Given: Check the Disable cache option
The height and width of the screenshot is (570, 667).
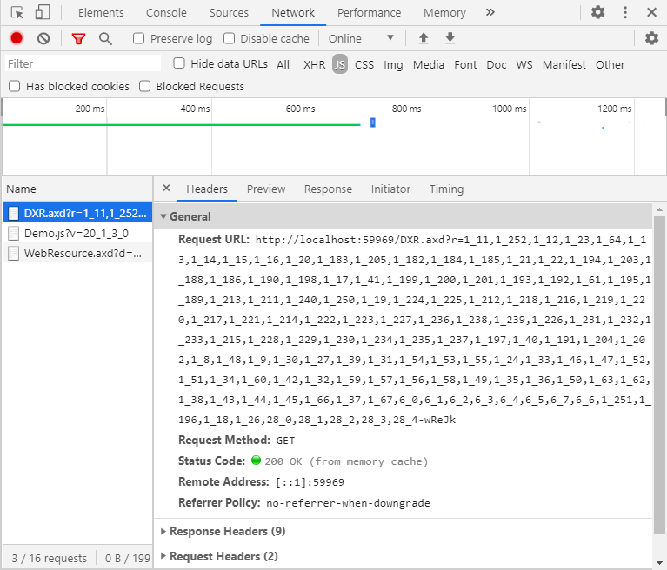Looking at the screenshot, I should point(230,38).
